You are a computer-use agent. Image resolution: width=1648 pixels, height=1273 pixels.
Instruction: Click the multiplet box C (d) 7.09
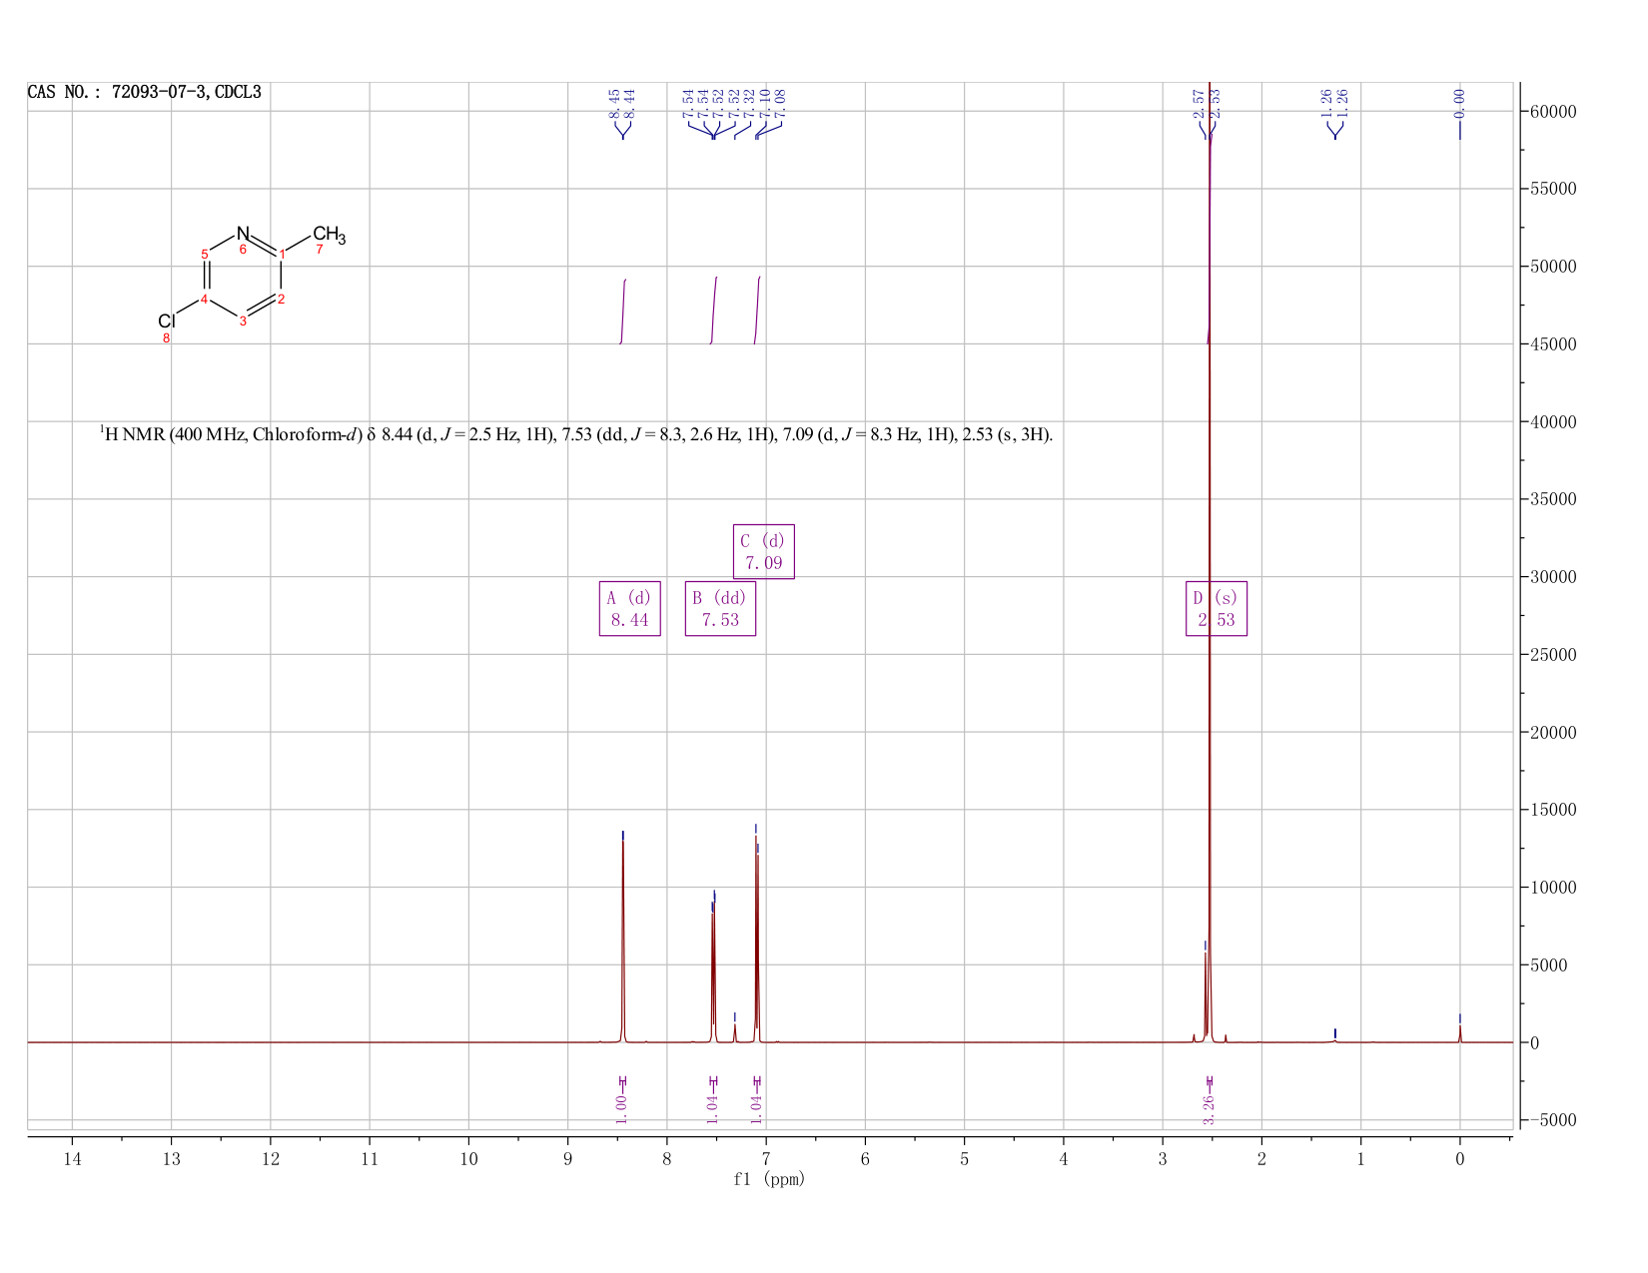coord(764,551)
